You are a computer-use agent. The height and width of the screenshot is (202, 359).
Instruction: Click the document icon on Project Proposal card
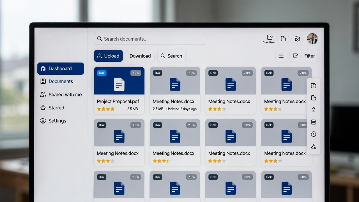[x=119, y=84]
